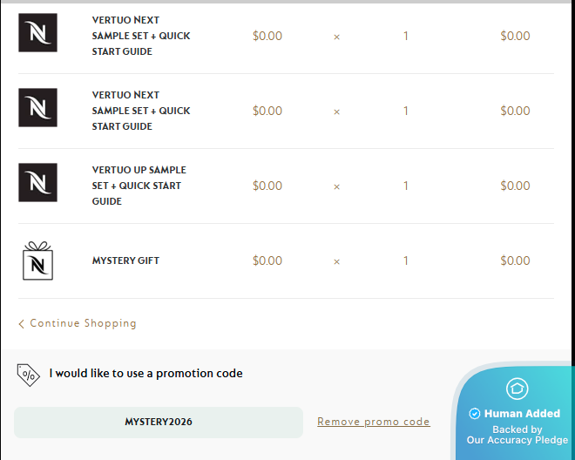Click the Mystery Gift $0.00 total price
This screenshot has height=460, width=575.
click(x=515, y=260)
